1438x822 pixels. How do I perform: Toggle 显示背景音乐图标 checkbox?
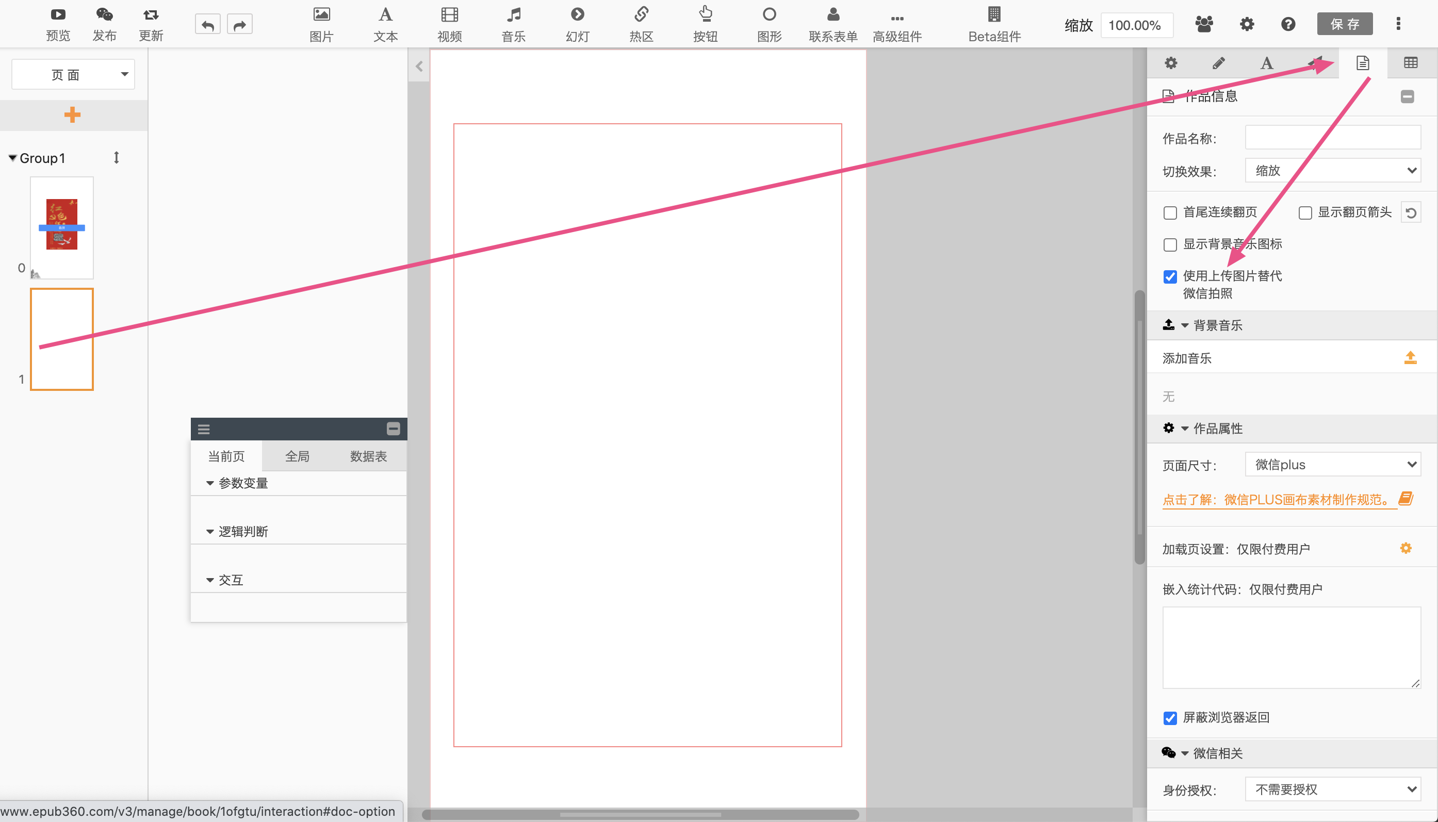click(x=1170, y=245)
